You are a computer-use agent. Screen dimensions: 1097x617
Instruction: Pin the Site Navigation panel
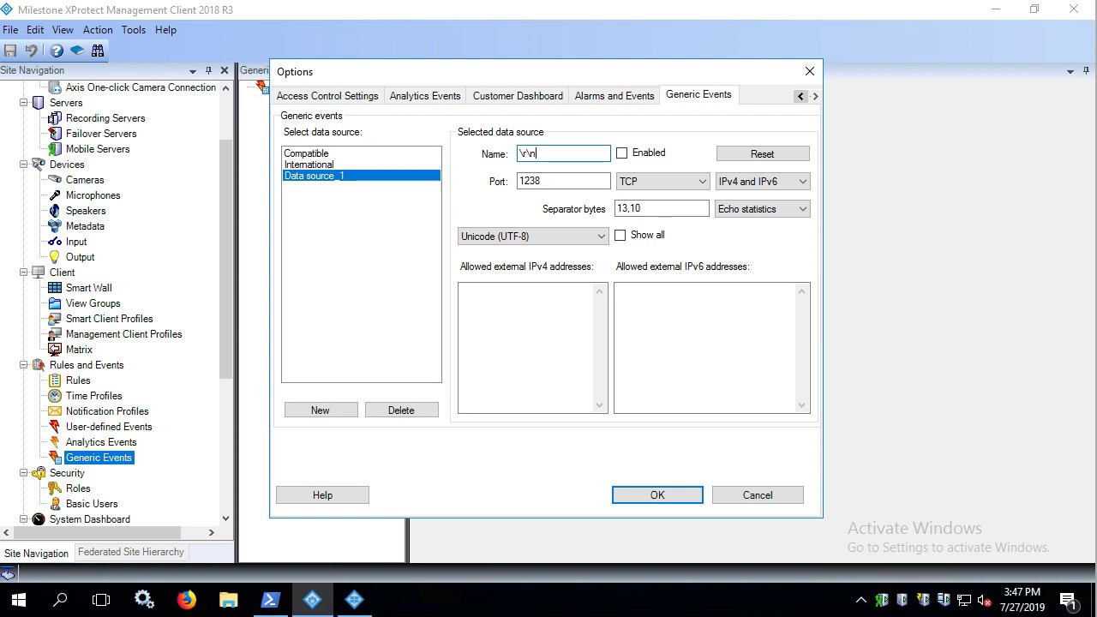(x=208, y=70)
